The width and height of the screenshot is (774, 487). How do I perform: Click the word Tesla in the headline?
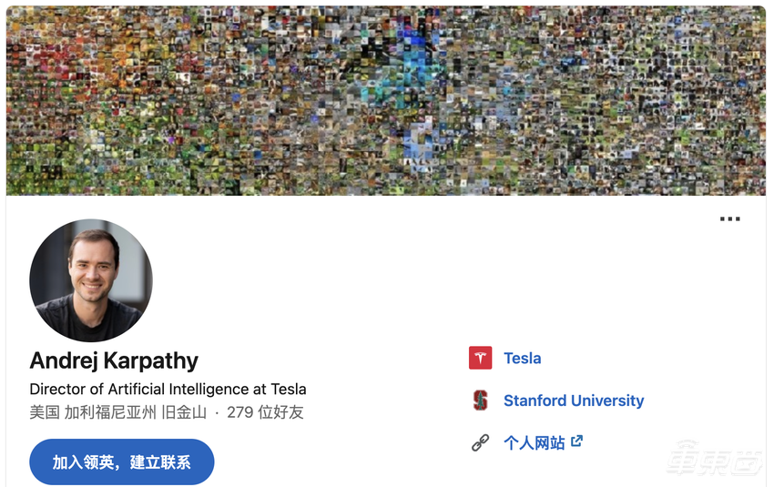289,390
